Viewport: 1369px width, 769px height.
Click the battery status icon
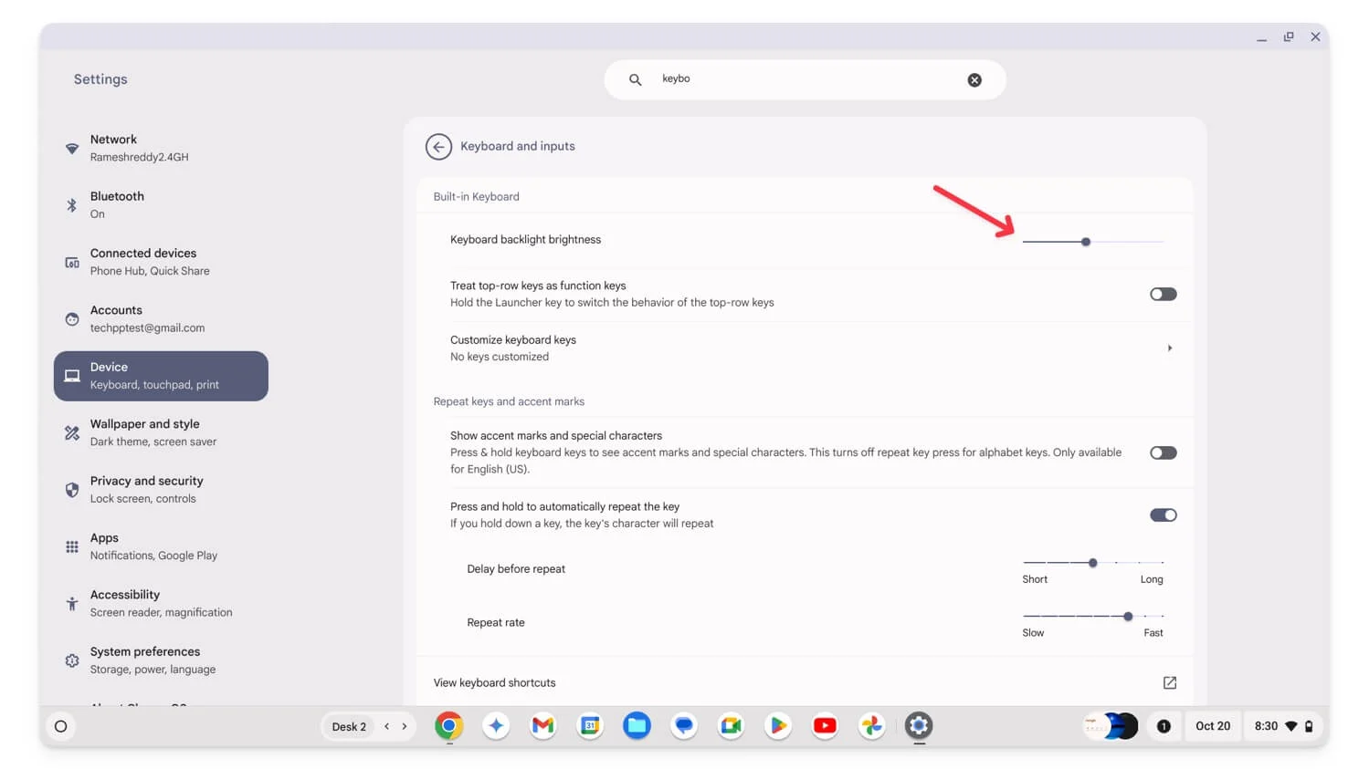[x=1309, y=727]
